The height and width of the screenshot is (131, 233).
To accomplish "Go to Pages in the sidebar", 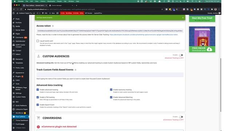I will click(x=18, y=34).
